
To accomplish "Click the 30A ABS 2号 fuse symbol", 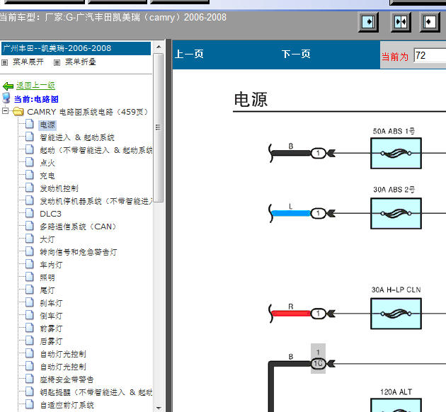I will pos(396,213).
